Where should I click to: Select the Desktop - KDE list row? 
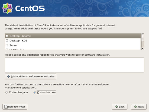tap(73, 40)
